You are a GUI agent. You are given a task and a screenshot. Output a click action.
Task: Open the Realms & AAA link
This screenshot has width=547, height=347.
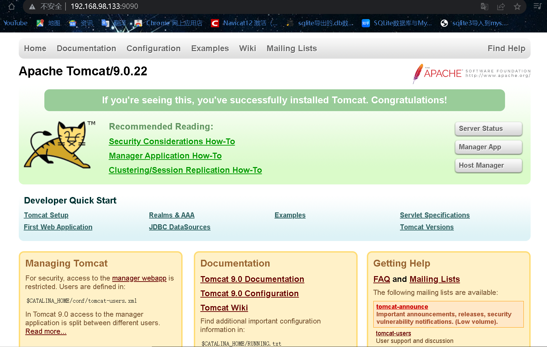pos(172,215)
